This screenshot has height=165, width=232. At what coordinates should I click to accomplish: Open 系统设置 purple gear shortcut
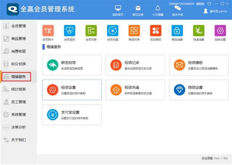(x=220, y=33)
